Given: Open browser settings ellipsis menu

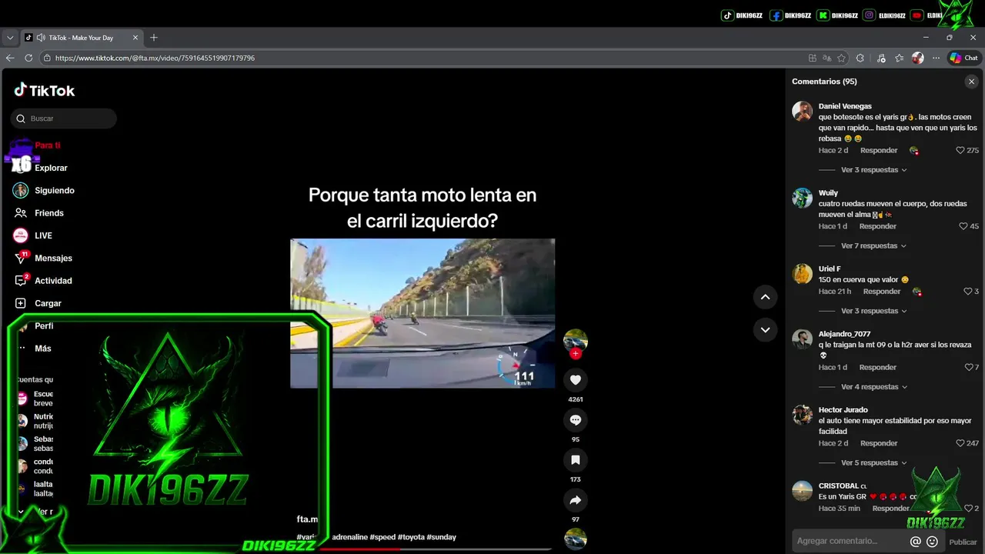Looking at the screenshot, I should [x=936, y=58].
